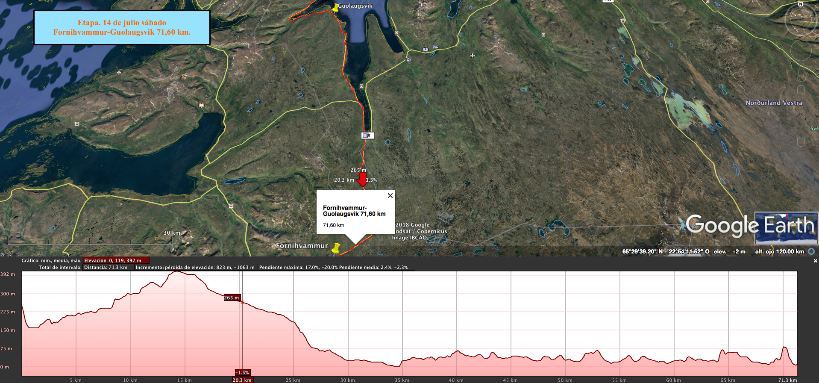This screenshot has height=383, width=819.
Task: Click the Norðurland Vestra region label
Action: point(774,103)
